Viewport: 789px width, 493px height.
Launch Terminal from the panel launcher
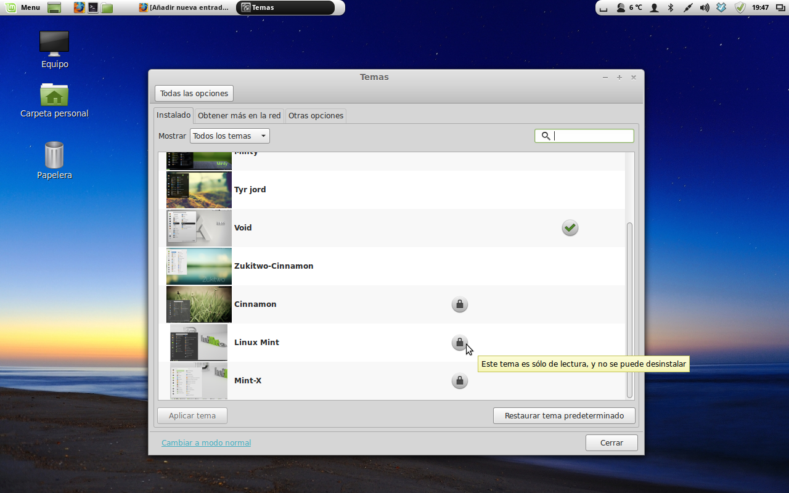92,7
